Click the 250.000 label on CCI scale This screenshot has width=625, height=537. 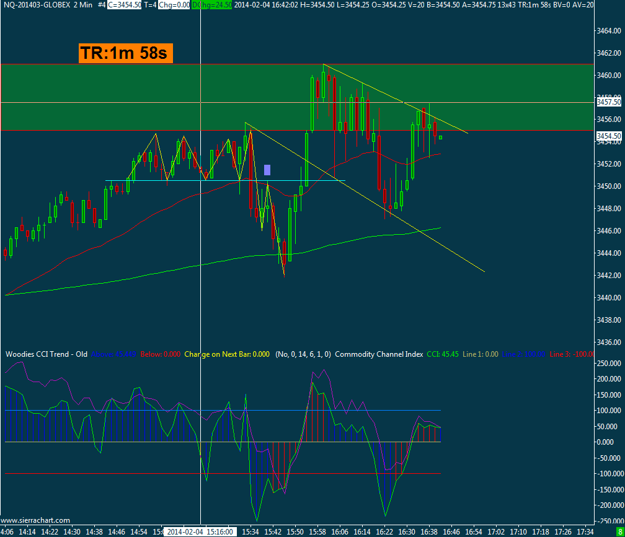(x=610, y=364)
